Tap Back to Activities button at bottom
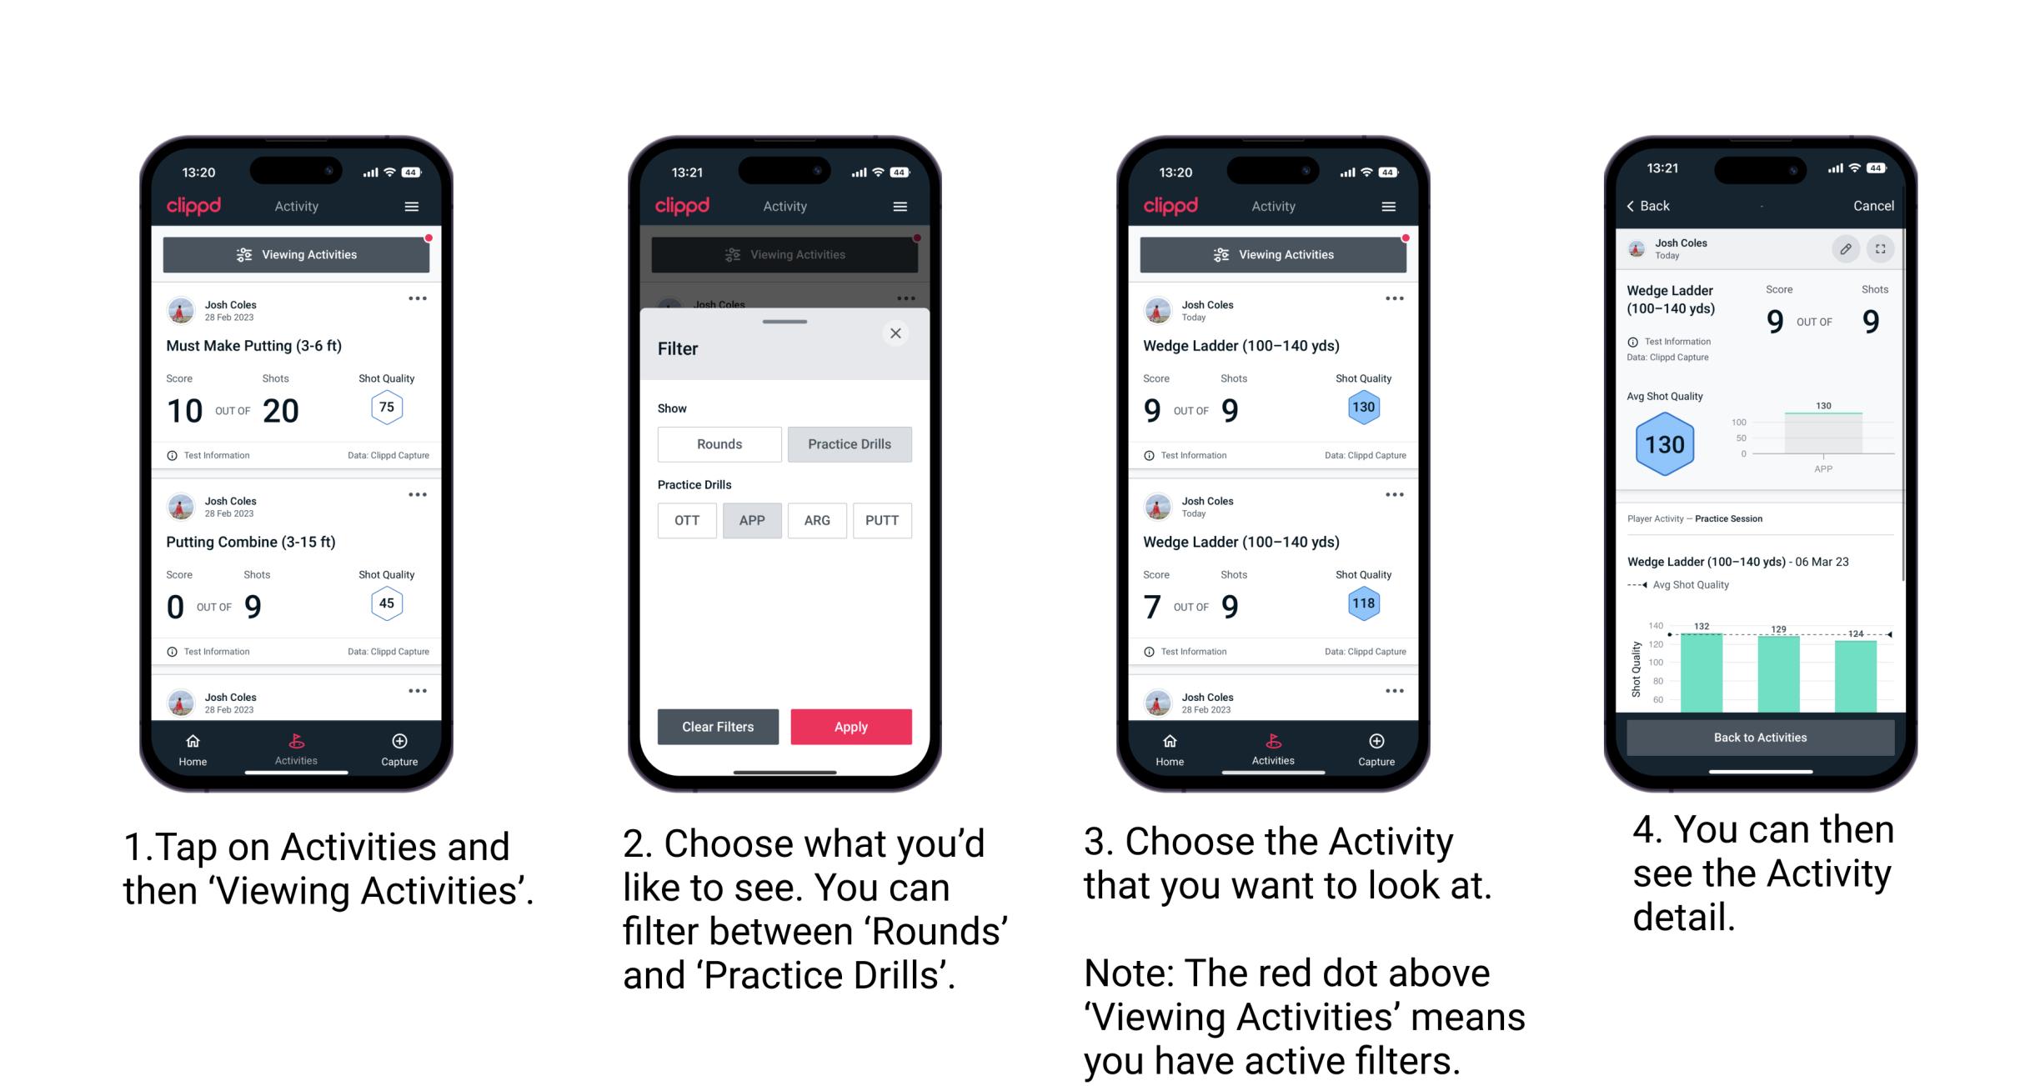 1762,737
